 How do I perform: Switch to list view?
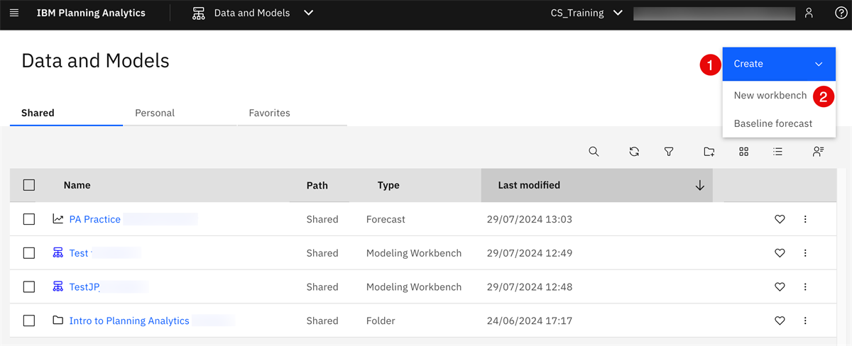point(778,151)
